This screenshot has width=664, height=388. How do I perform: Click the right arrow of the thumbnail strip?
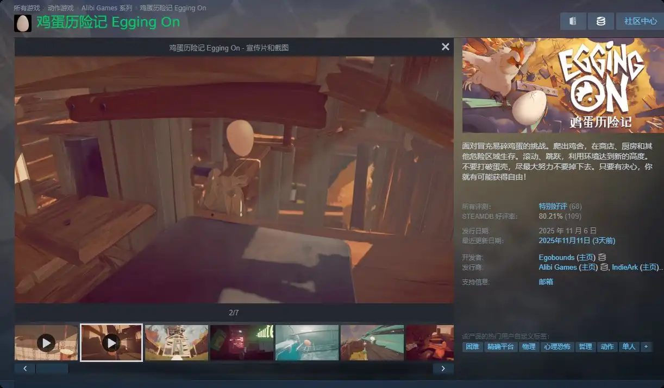[x=443, y=368]
